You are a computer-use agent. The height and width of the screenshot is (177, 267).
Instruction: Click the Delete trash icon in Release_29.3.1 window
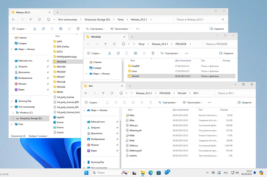point(78,29)
